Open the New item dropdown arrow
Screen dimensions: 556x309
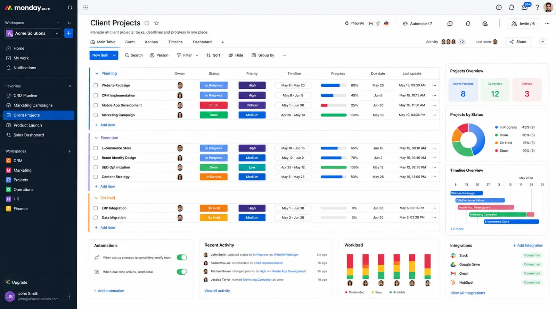click(x=114, y=55)
